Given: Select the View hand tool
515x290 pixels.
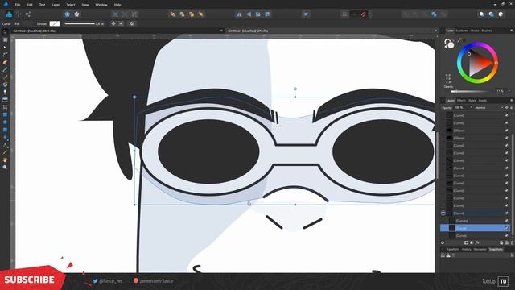Looking at the screenshot, I should coord(5,159).
